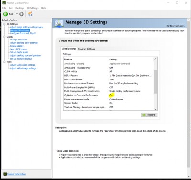Viewport: 191px width, 180px height.
Task: Open the 3D Settings menu
Action: click(x=32, y=8)
